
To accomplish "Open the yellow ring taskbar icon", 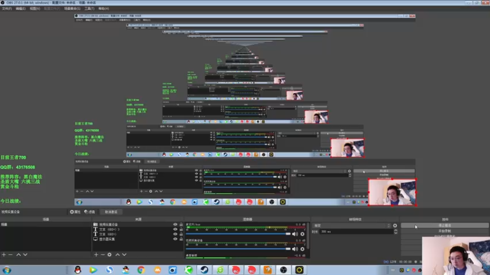I will pos(299,270).
